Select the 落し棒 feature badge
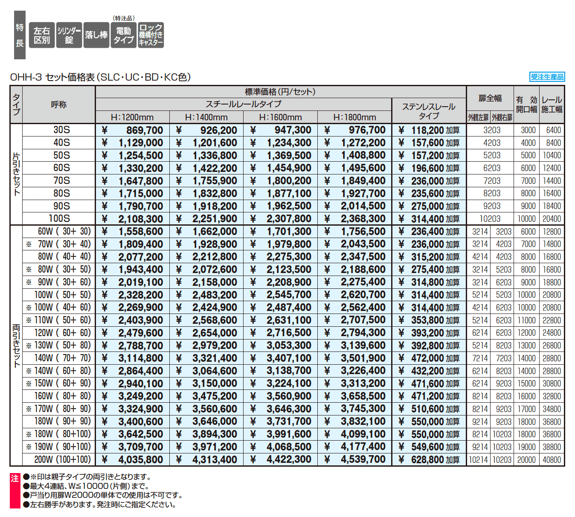The height and width of the screenshot is (517, 575). pos(96,35)
